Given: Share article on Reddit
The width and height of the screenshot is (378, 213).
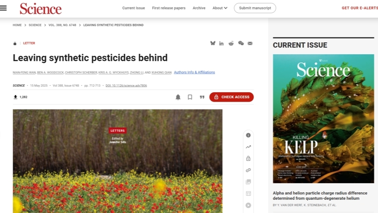Looking at the screenshot, I should click(x=231, y=43).
